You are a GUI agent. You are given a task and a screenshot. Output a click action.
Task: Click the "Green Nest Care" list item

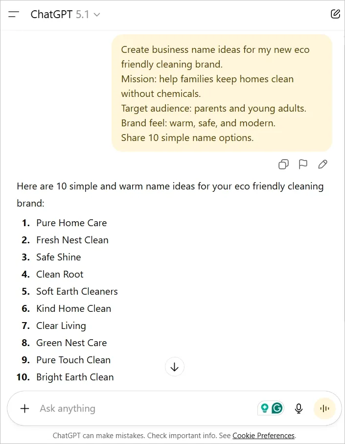click(71, 343)
